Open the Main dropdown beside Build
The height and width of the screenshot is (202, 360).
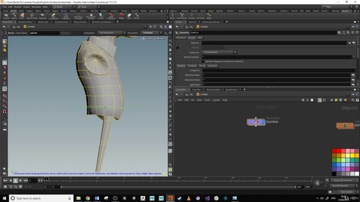[x=89, y=7]
